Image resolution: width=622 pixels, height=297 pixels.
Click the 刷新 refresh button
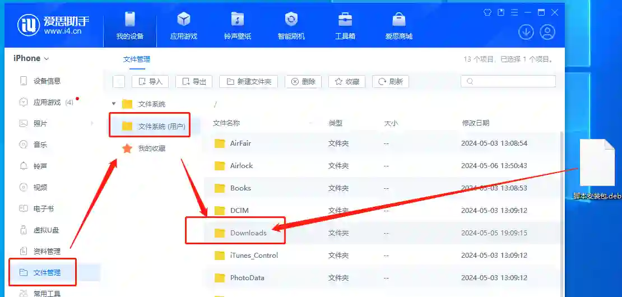pos(391,81)
